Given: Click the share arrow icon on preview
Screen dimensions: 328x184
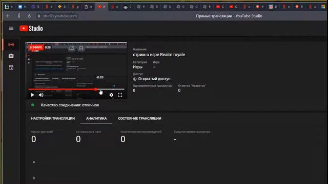Looking at the screenshot, I should (72, 48).
